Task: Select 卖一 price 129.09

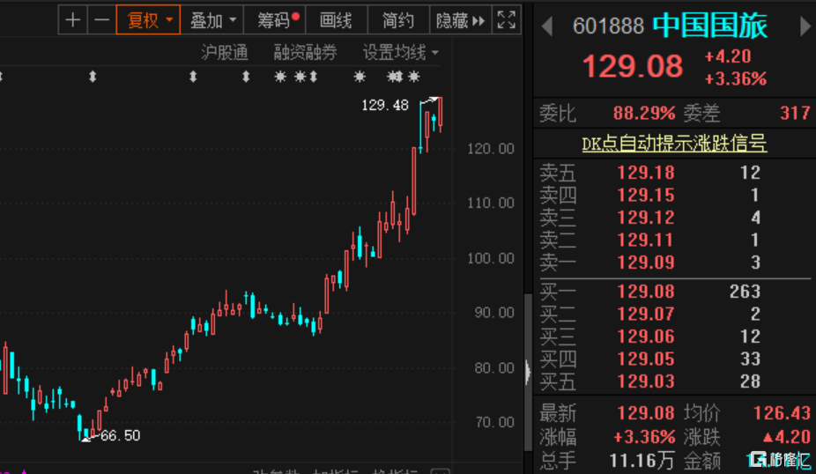Action: point(645,263)
